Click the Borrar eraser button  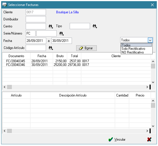[x=86, y=48]
